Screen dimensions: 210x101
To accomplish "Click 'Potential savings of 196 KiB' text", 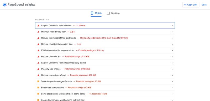I will click(x=77, y=69).
